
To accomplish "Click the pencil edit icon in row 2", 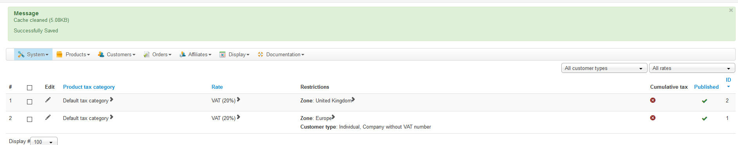I will [48, 117].
